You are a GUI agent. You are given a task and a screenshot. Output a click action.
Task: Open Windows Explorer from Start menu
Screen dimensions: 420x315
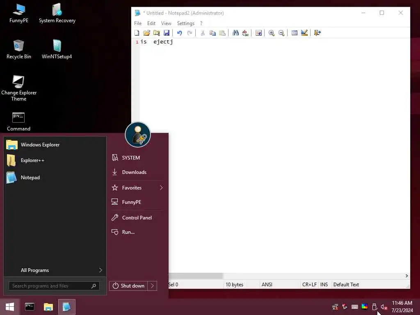click(x=55, y=145)
